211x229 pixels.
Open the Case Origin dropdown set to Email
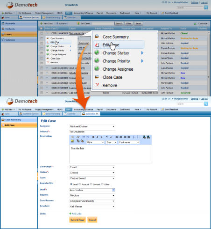(x=92, y=167)
